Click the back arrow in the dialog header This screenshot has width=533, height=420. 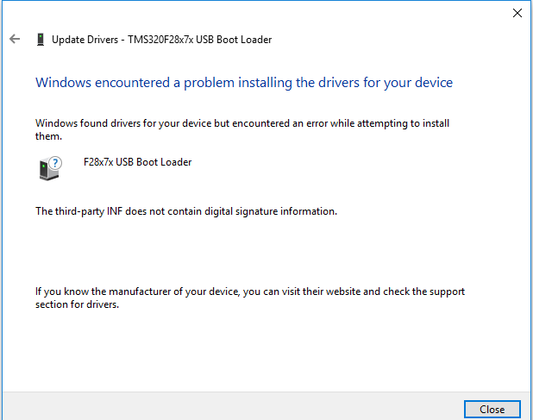[15, 40]
